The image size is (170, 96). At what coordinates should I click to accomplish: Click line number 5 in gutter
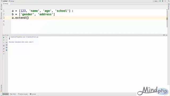[4, 25]
